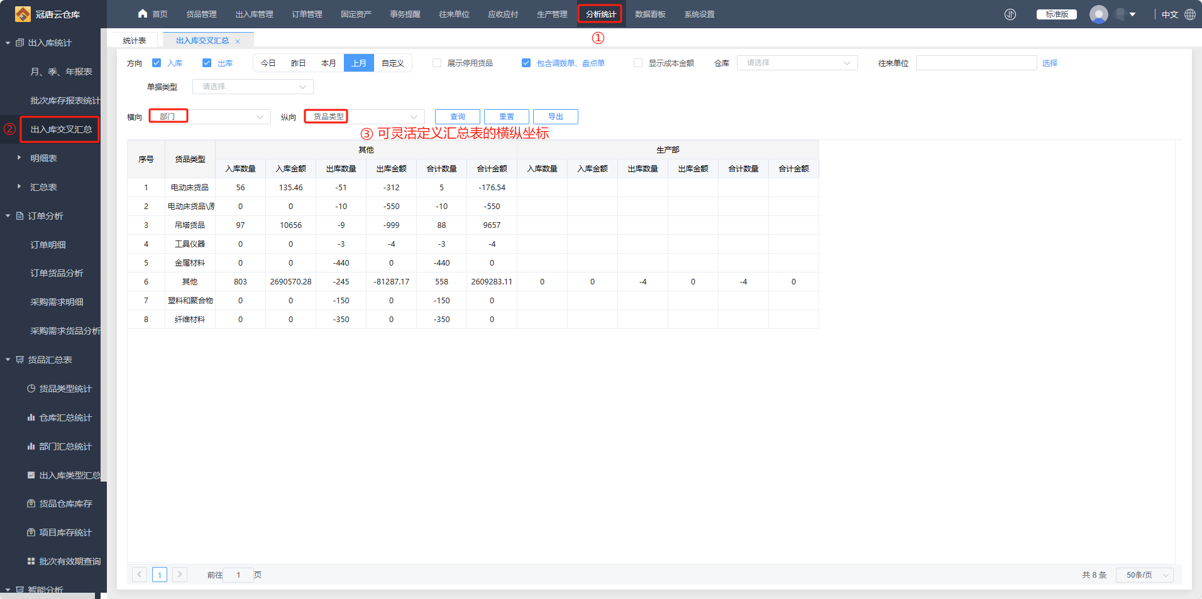The width and height of the screenshot is (1202, 599).
Task: Open 项目库存统计 sidebar item
Action: coord(59,532)
